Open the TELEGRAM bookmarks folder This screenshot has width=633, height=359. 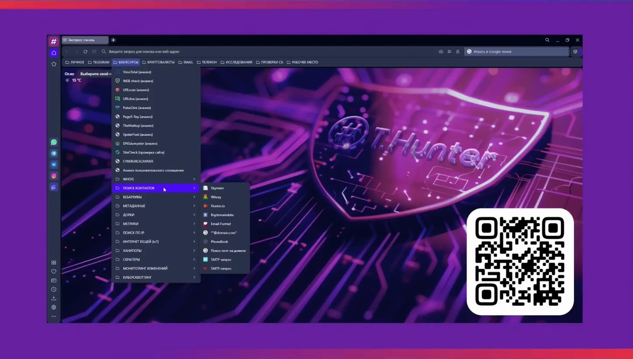[x=98, y=62]
